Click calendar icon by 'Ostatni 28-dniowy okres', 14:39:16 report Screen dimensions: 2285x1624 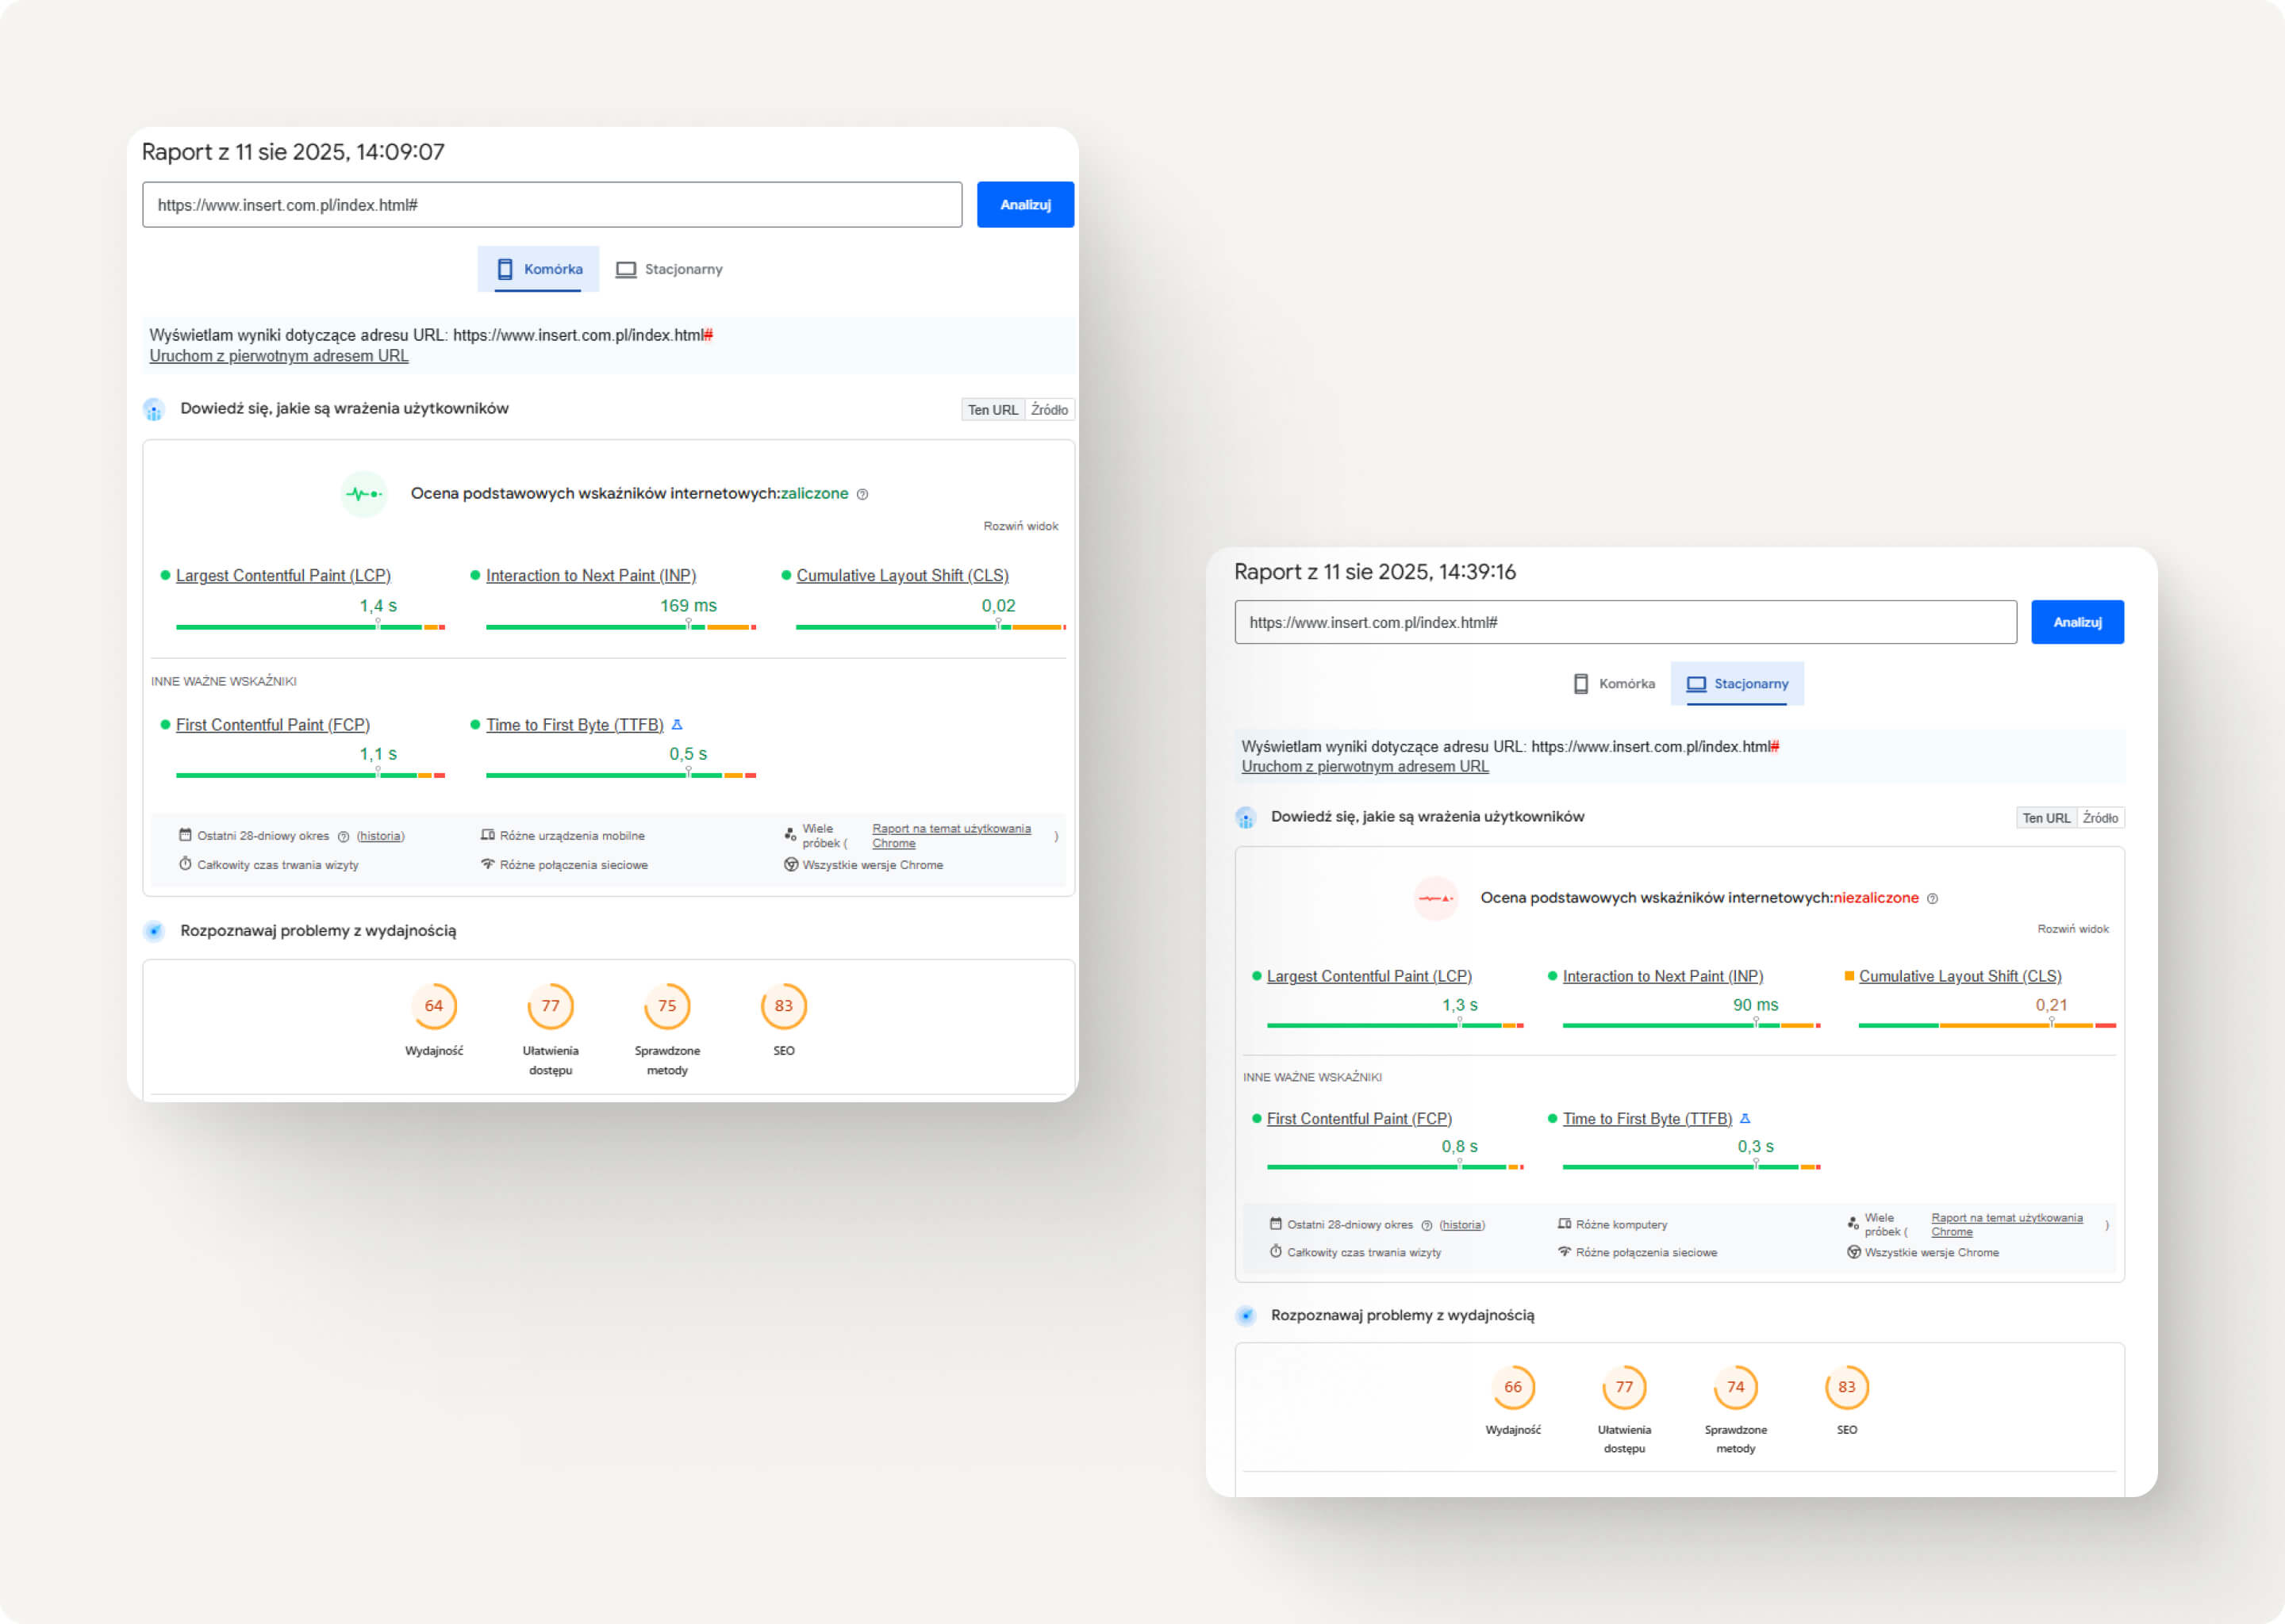point(1276,1224)
